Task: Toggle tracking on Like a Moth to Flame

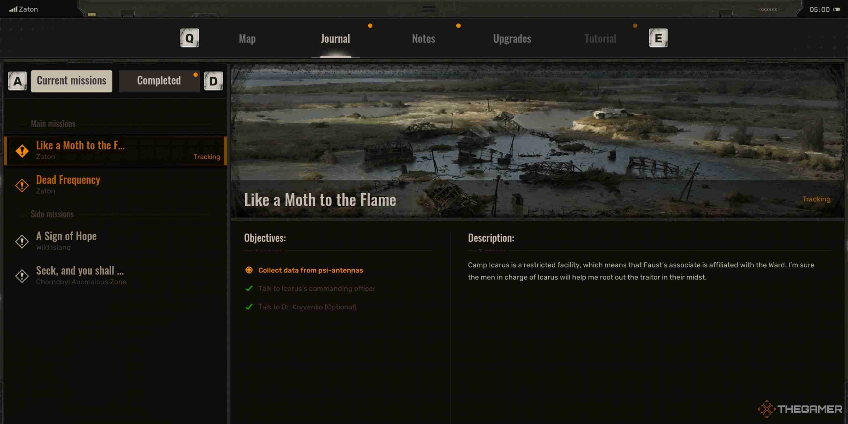Action: tap(817, 198)
